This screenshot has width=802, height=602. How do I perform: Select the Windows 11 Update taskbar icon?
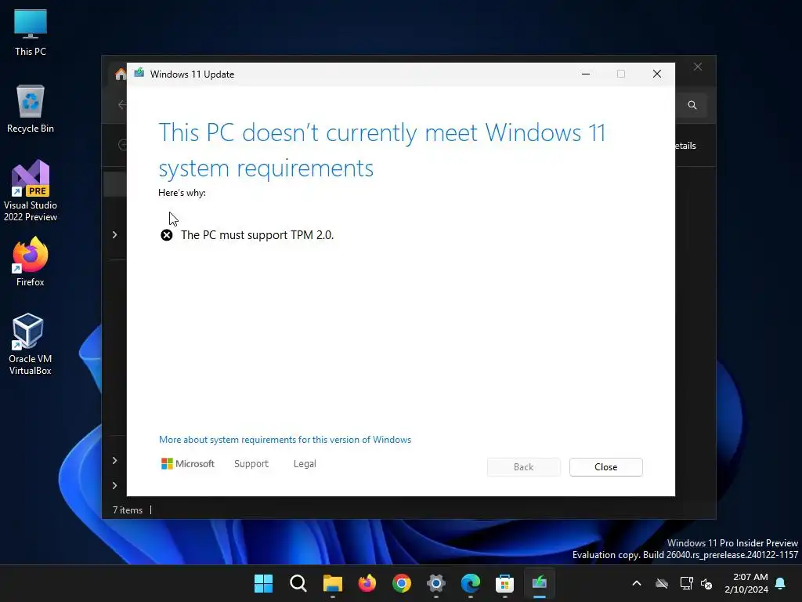pos(540,583)
